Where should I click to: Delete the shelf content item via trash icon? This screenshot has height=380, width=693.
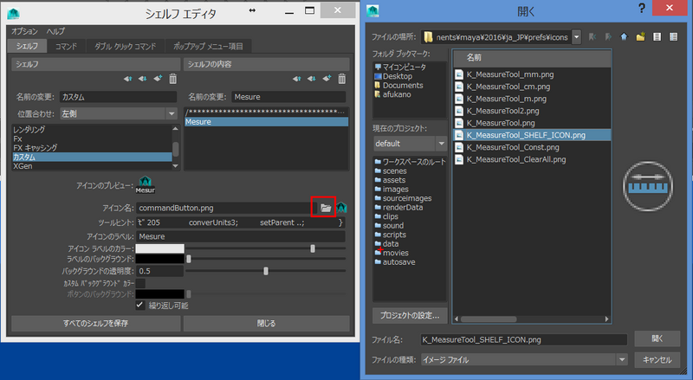[341, 79]
